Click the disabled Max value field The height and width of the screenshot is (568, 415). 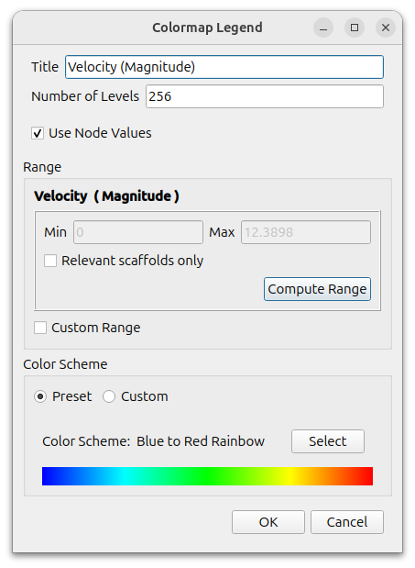(x=306, y=232)
